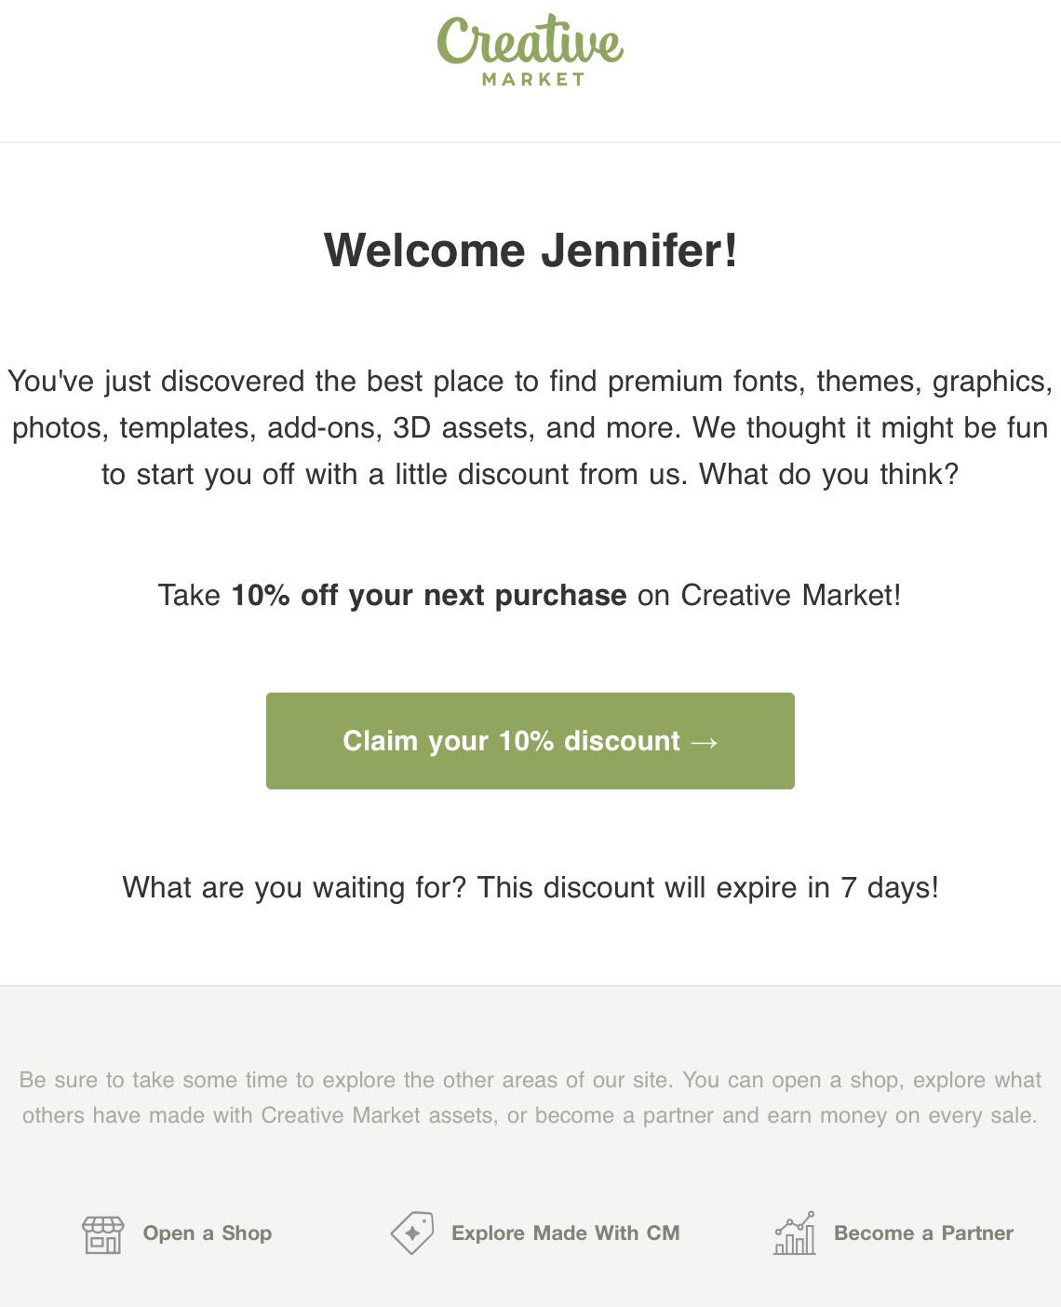Follow the Explore Made With CM link
Image resolution: width=1061 pixels, height=1307 pixels.
(565, 1233)
